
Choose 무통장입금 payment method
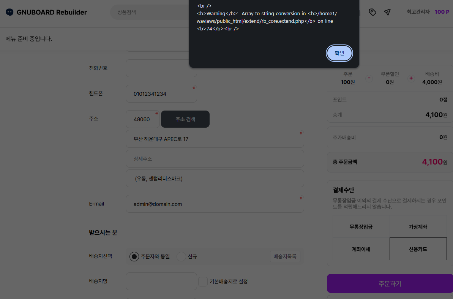pos(361,227)
